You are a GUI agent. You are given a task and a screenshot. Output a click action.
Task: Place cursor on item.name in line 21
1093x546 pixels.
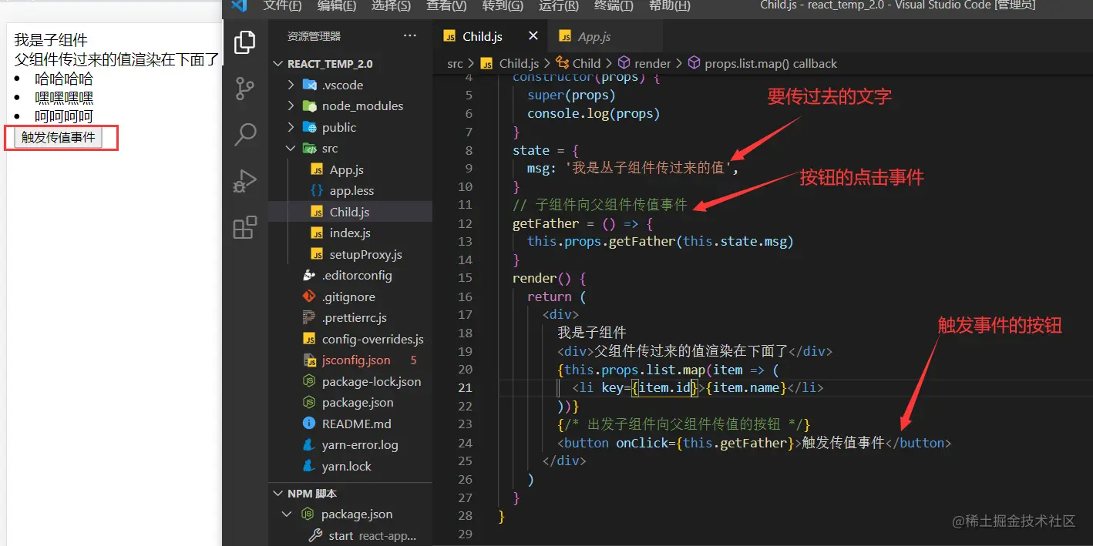[745, 387]
